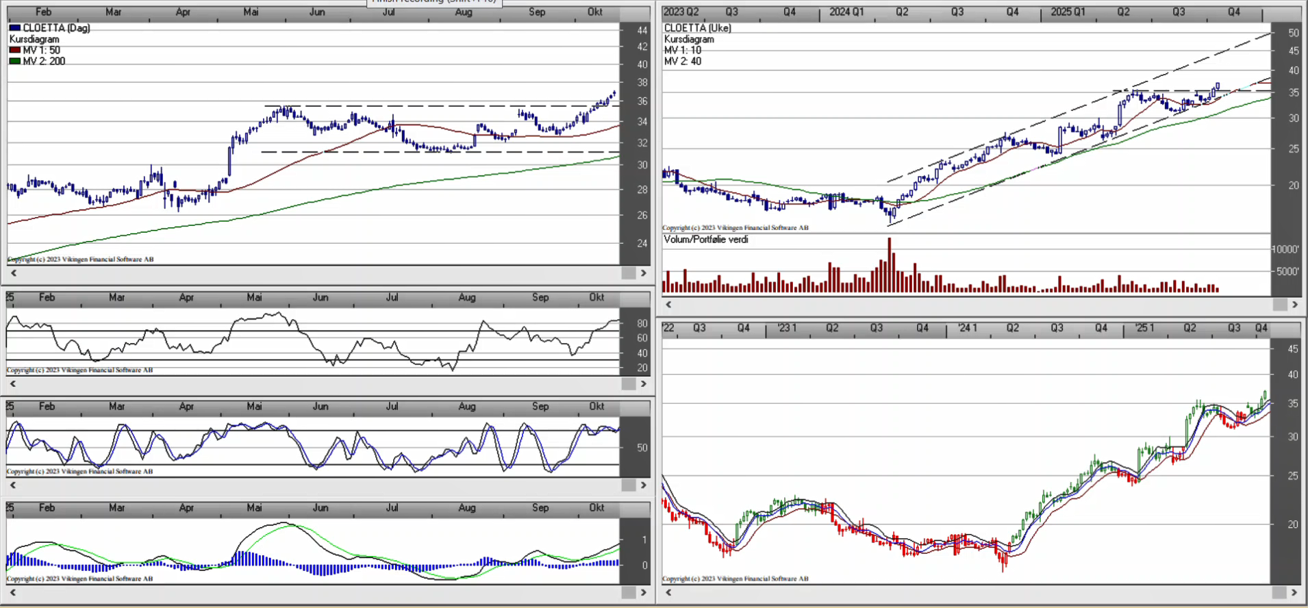1308x608 pixels.
Task: Click the right scroll arrow under the daily CLOETTA chart
Action: (643, 273)
